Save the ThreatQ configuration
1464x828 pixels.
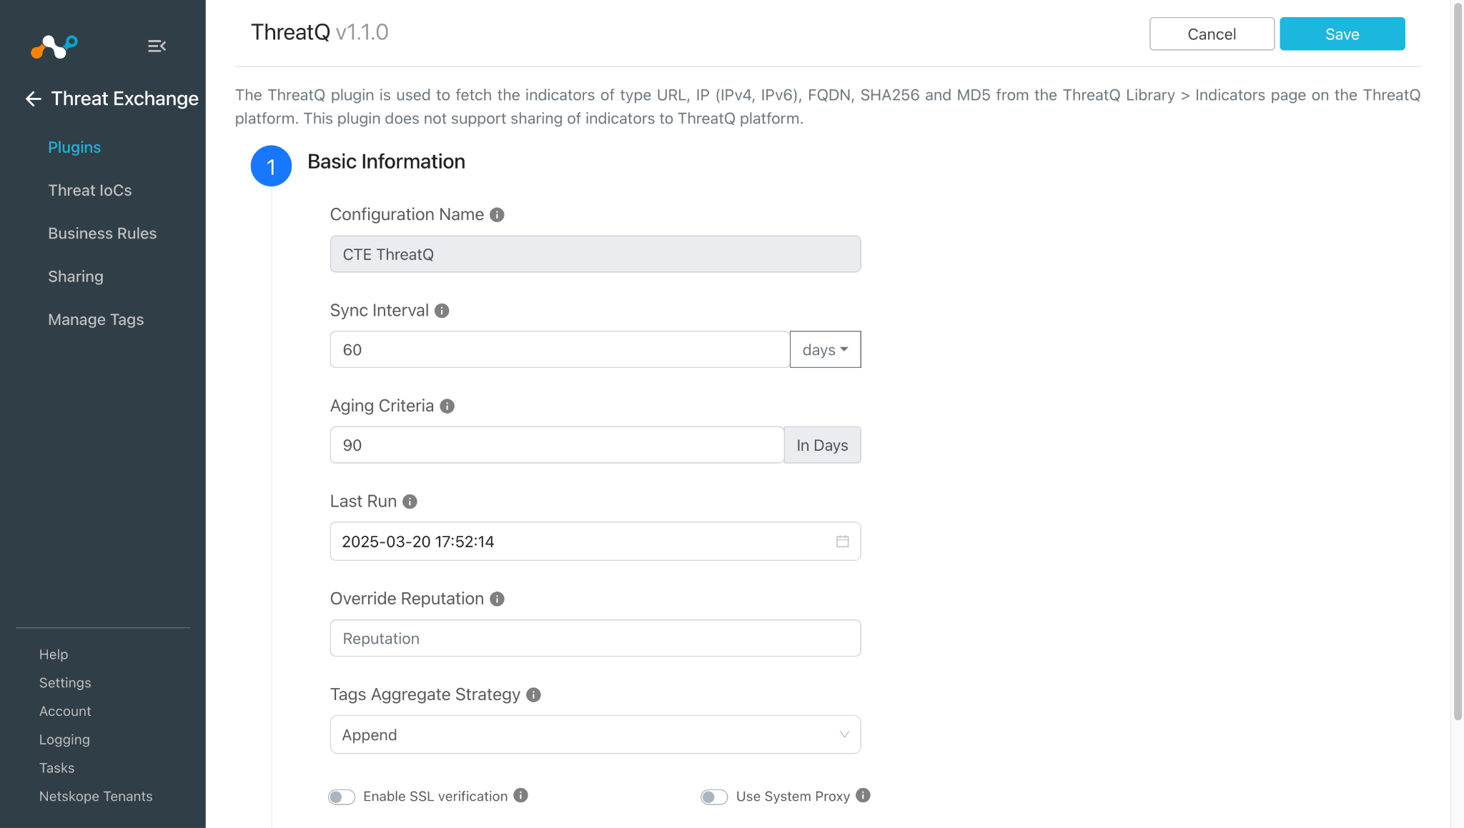[x=1342, y=34]
